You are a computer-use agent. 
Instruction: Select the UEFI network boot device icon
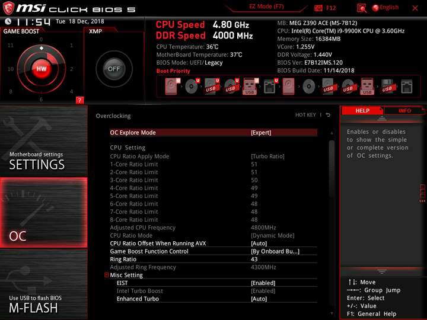click(270, 87)
